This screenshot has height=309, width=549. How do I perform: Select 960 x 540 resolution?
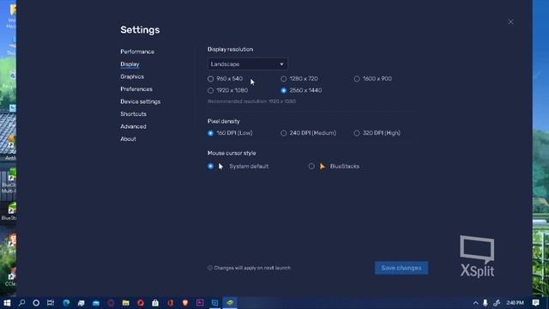[210, 79]
